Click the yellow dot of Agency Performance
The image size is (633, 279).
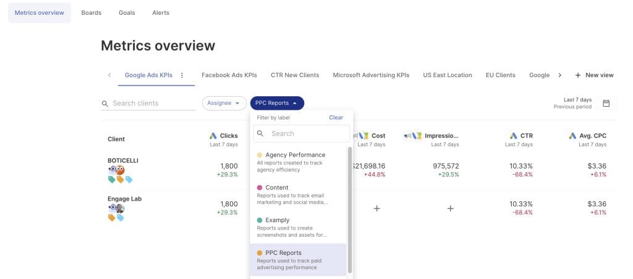click(x=260, y=155)
